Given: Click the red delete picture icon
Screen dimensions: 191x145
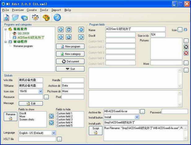Looking at the screenshot, I should (x=186, y=53).
